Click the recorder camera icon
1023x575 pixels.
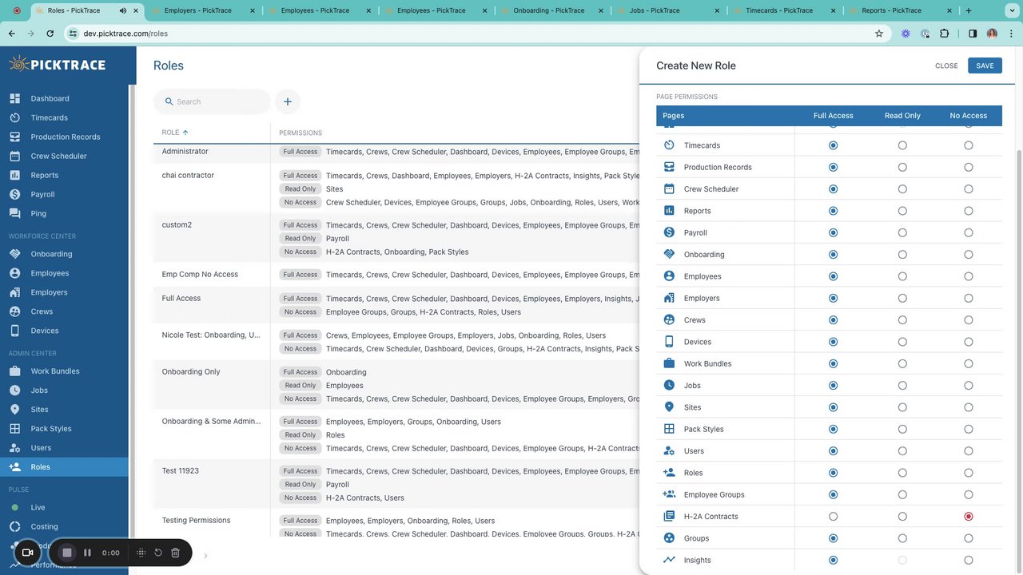click(27, 553)
